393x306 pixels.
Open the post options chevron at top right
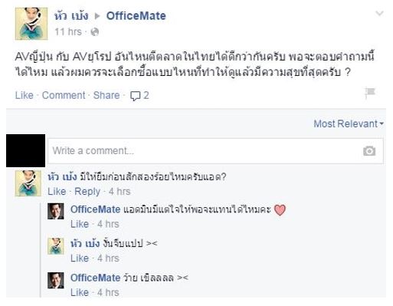(379, 13)
